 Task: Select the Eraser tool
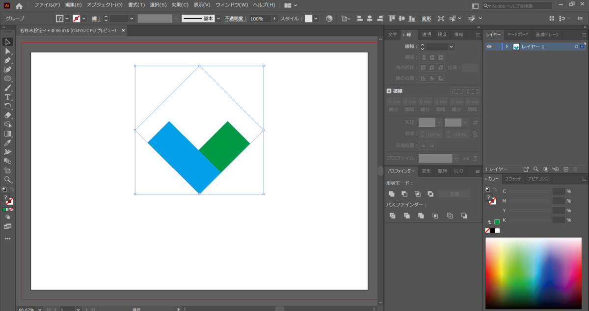[7, 116]
